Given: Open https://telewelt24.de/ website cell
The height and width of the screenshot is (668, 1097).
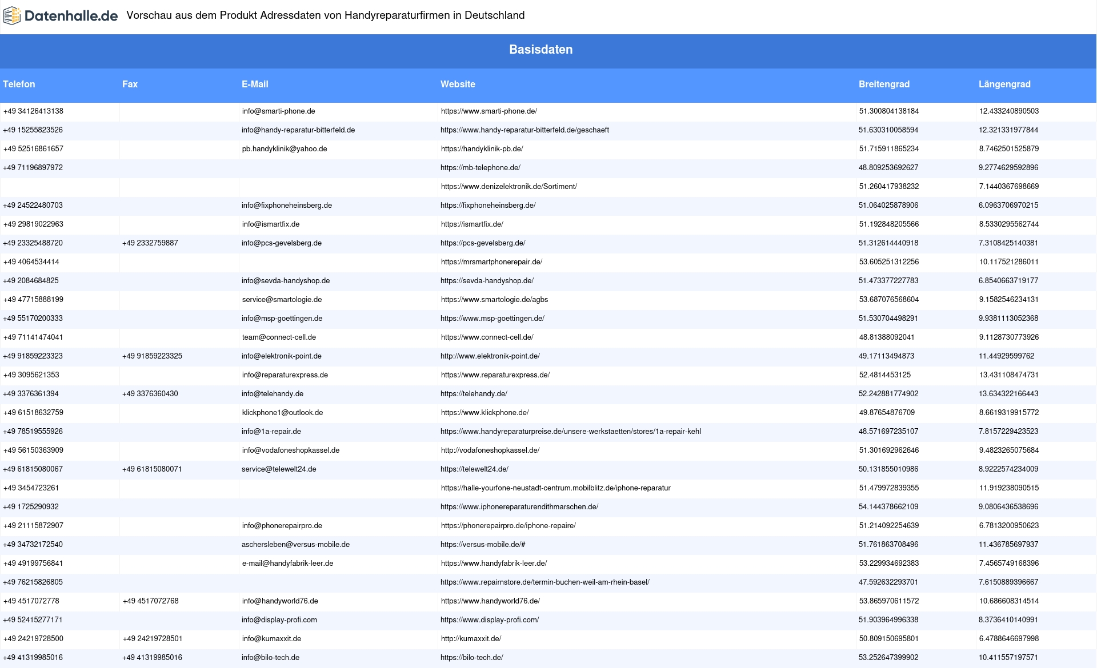Looking at the screenshot, I should pyautogui.click(x=474, y=469).
